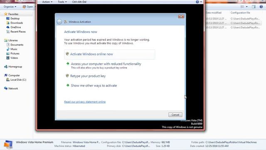
Task: Choose Retype your product key
Action: point(86,76)
